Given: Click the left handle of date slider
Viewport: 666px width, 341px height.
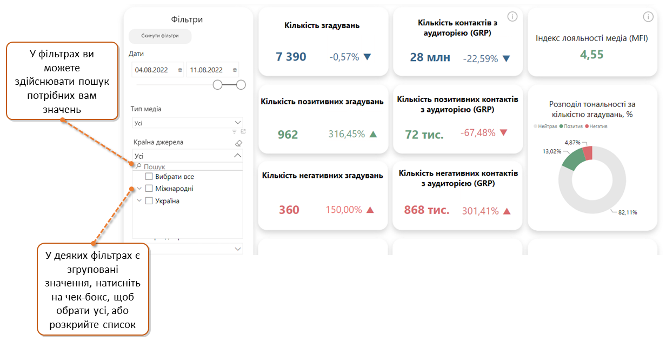Looking at the screenshot, I should click(218, 85).
